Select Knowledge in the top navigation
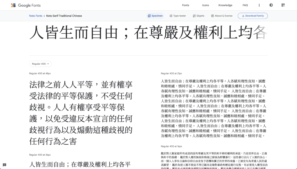Image resolution: width=297 pixels, height=169 pixels. pos(225,5)
